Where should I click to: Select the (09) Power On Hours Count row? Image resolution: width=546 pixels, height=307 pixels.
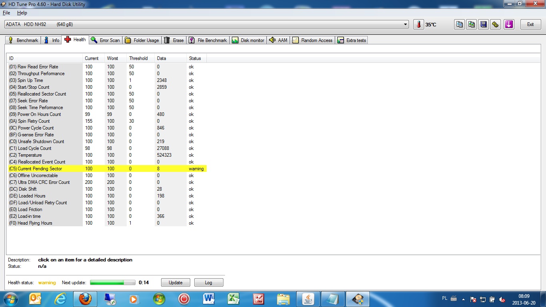click(x=107, y=114)
